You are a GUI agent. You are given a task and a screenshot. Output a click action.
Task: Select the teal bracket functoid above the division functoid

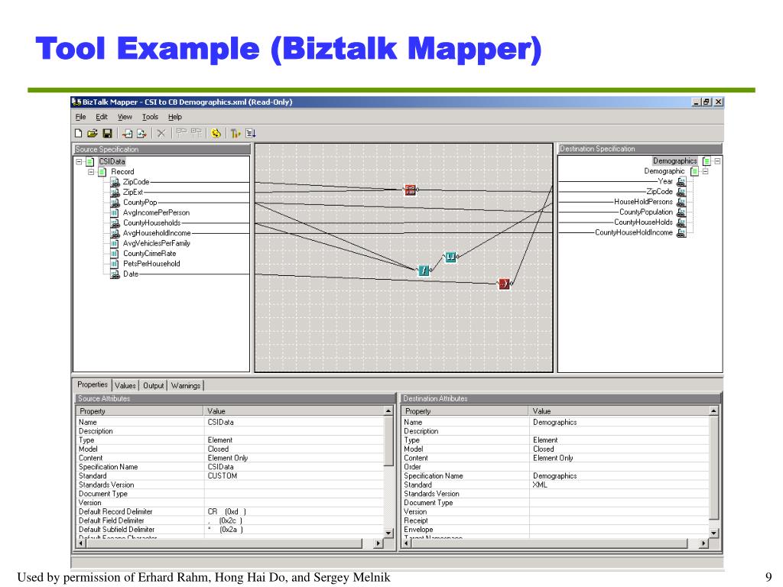pyautogui.click(x=450, y=257)
